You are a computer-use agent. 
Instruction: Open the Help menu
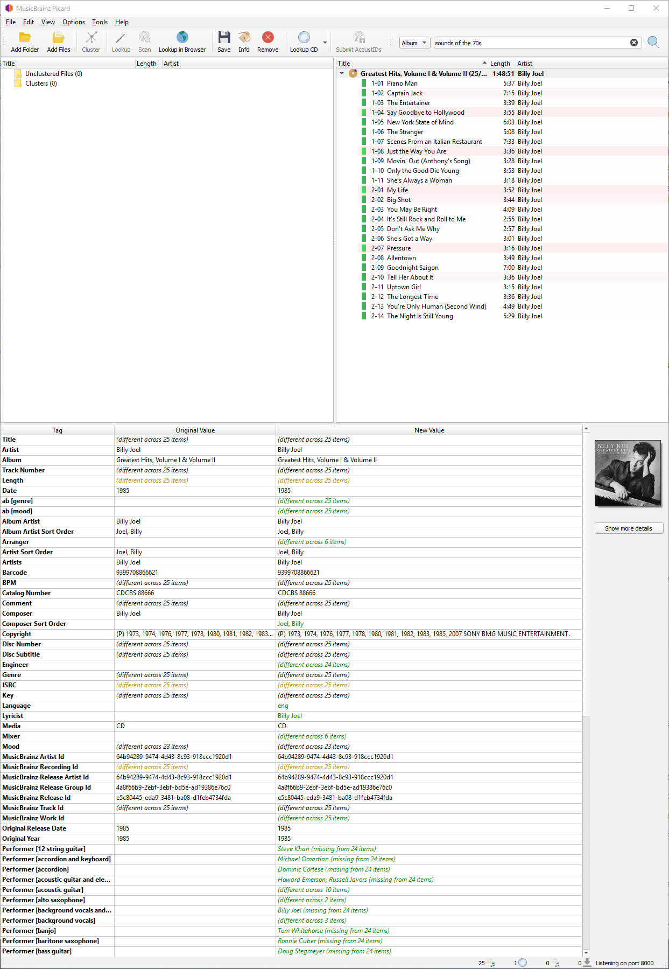122,22
